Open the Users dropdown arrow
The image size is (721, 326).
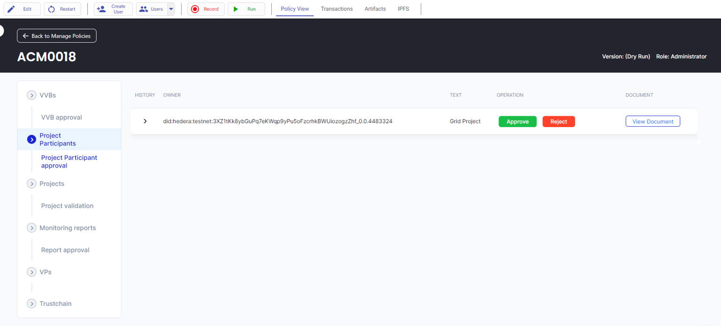[x=171, y=9]
